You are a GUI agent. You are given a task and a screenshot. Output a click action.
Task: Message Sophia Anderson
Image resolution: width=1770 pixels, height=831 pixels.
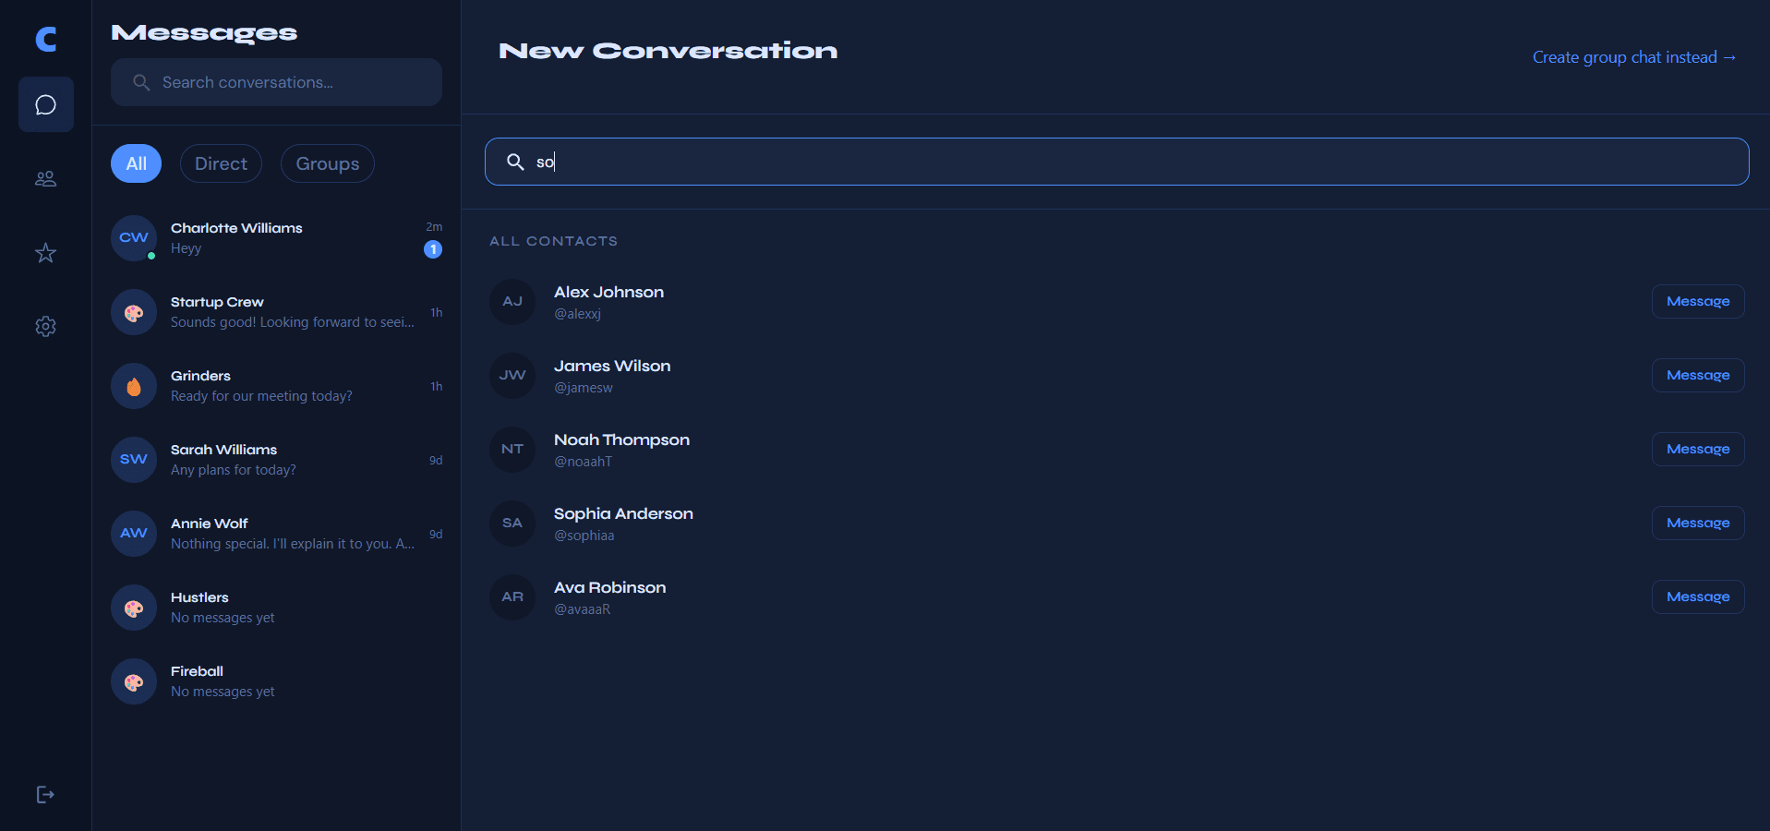coord(1698,524)
